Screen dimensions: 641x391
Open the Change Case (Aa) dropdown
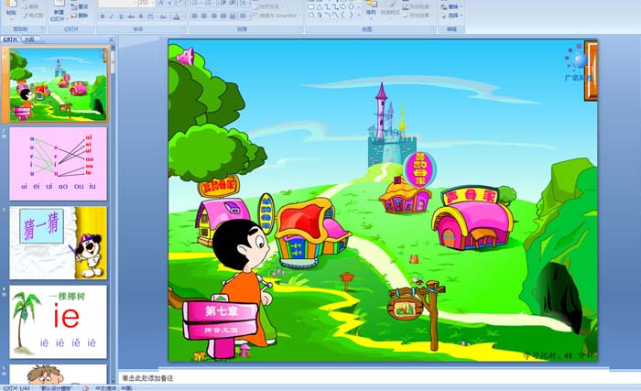click(163, 16)
